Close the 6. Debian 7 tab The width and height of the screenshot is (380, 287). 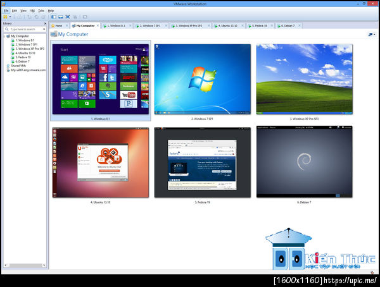(x=300, y=26)
